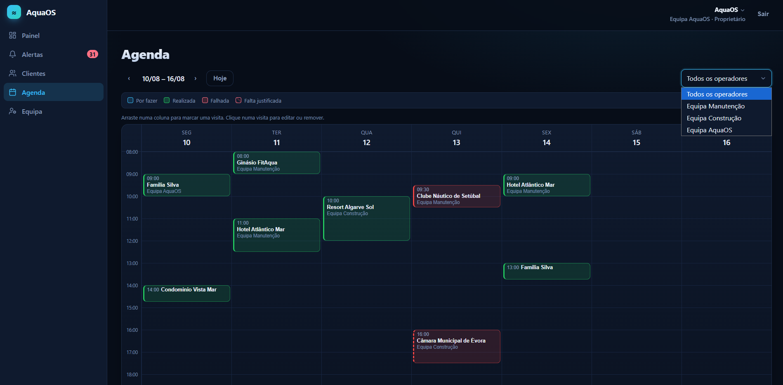Open the 13:00 Família Silva visit
The image size is (783, 385).
pos(547,271)
